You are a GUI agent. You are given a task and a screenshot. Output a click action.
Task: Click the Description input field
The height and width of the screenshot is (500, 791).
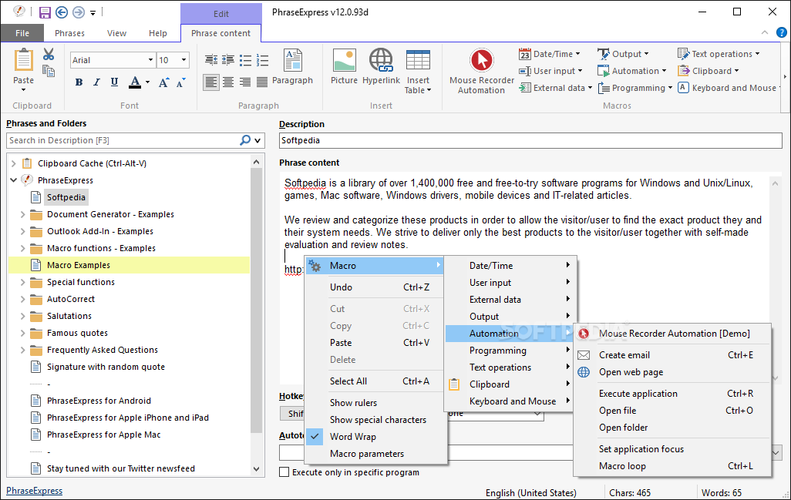(x=530, y=141)
